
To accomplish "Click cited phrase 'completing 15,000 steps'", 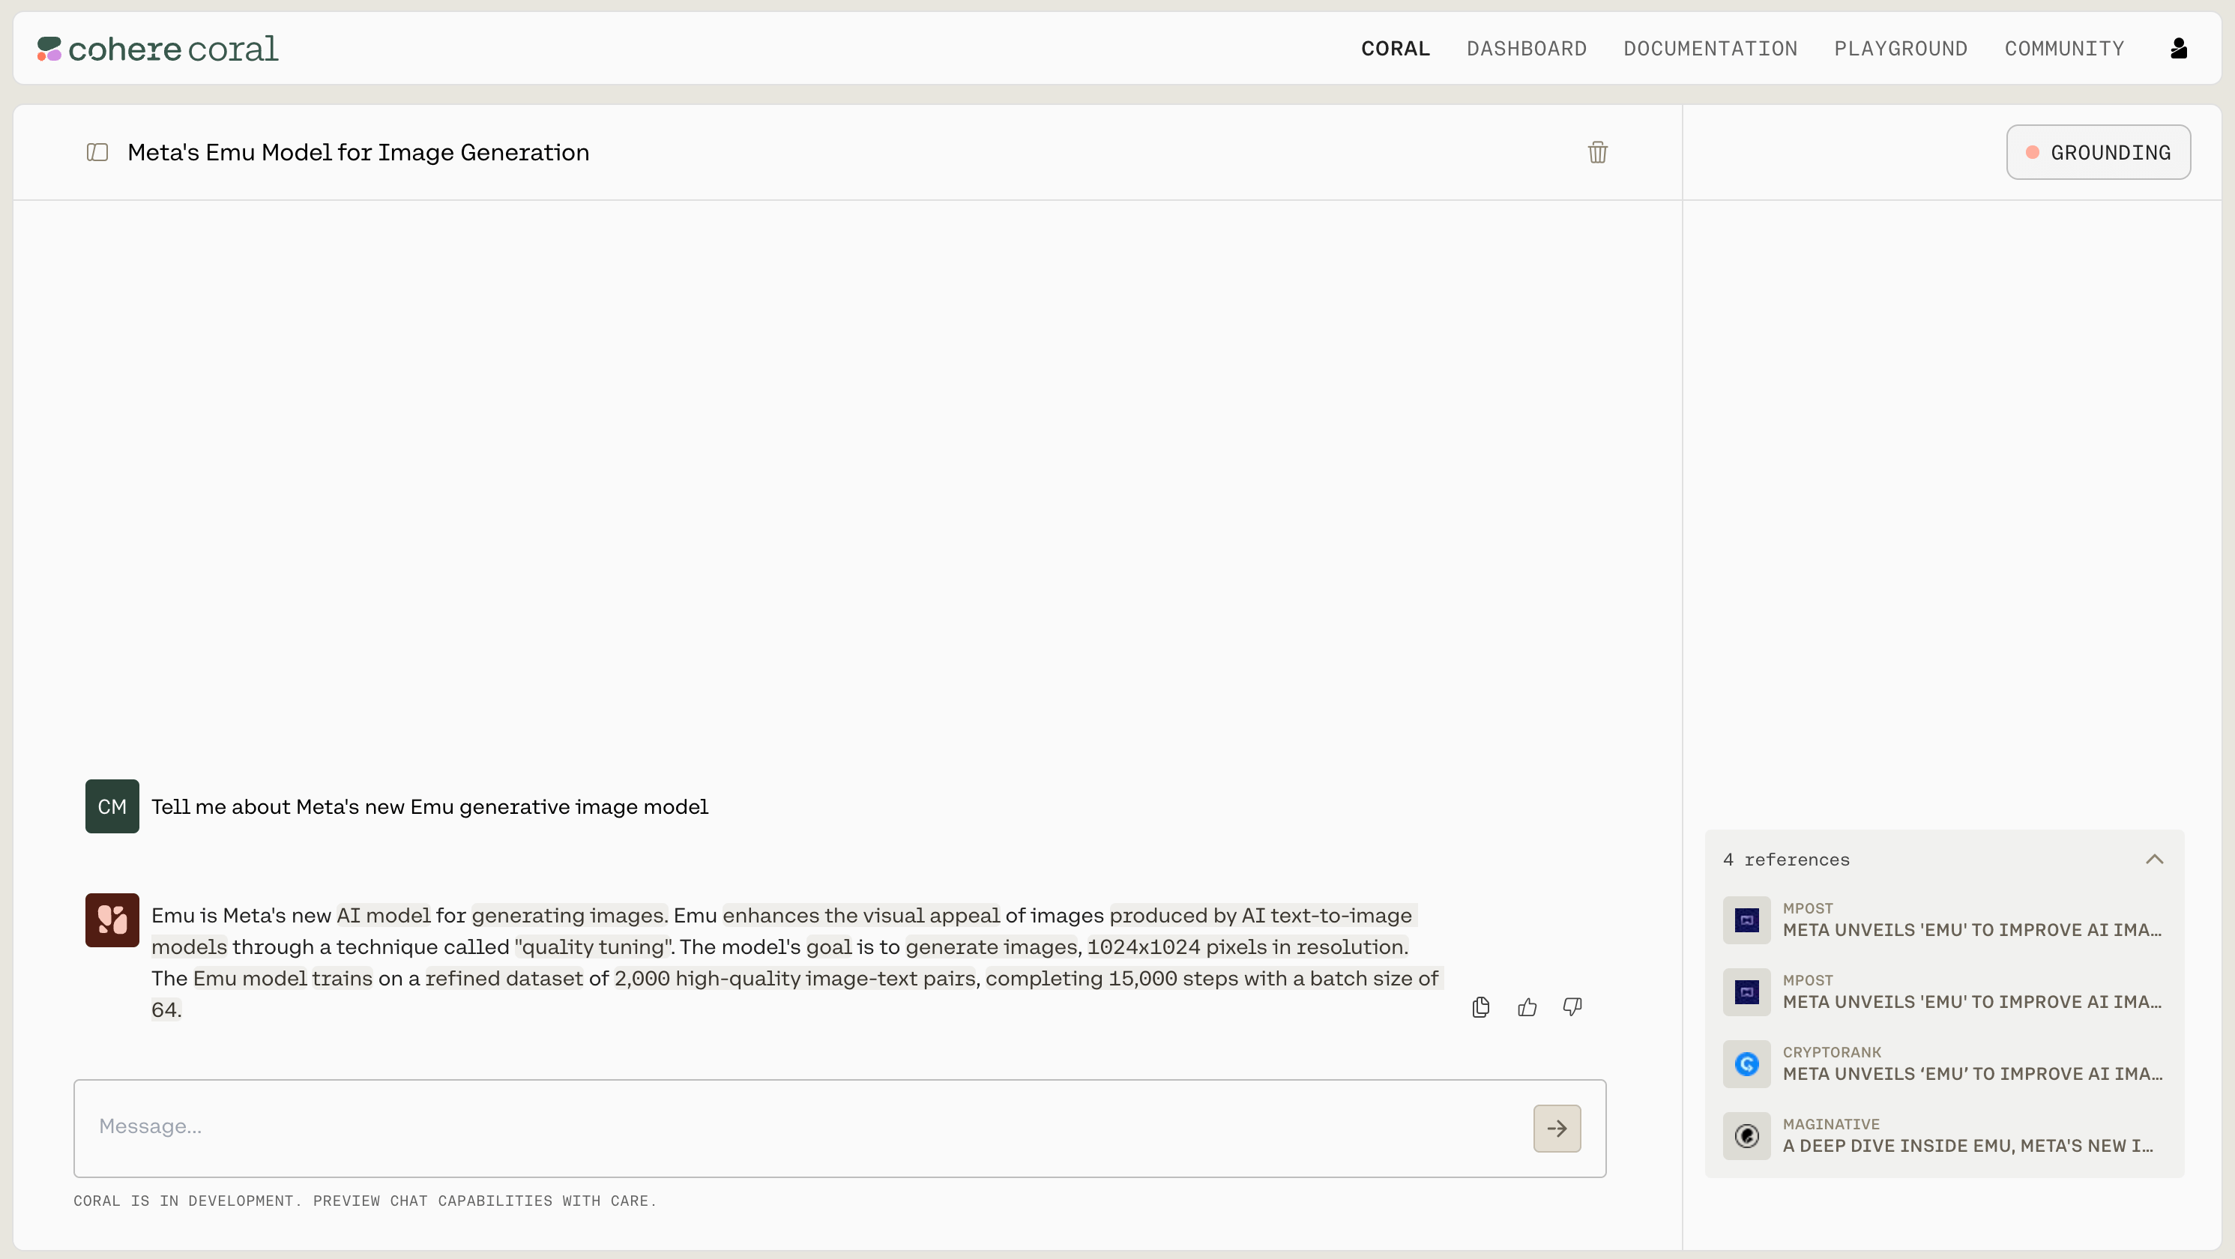I will (x=1112, y=978).
